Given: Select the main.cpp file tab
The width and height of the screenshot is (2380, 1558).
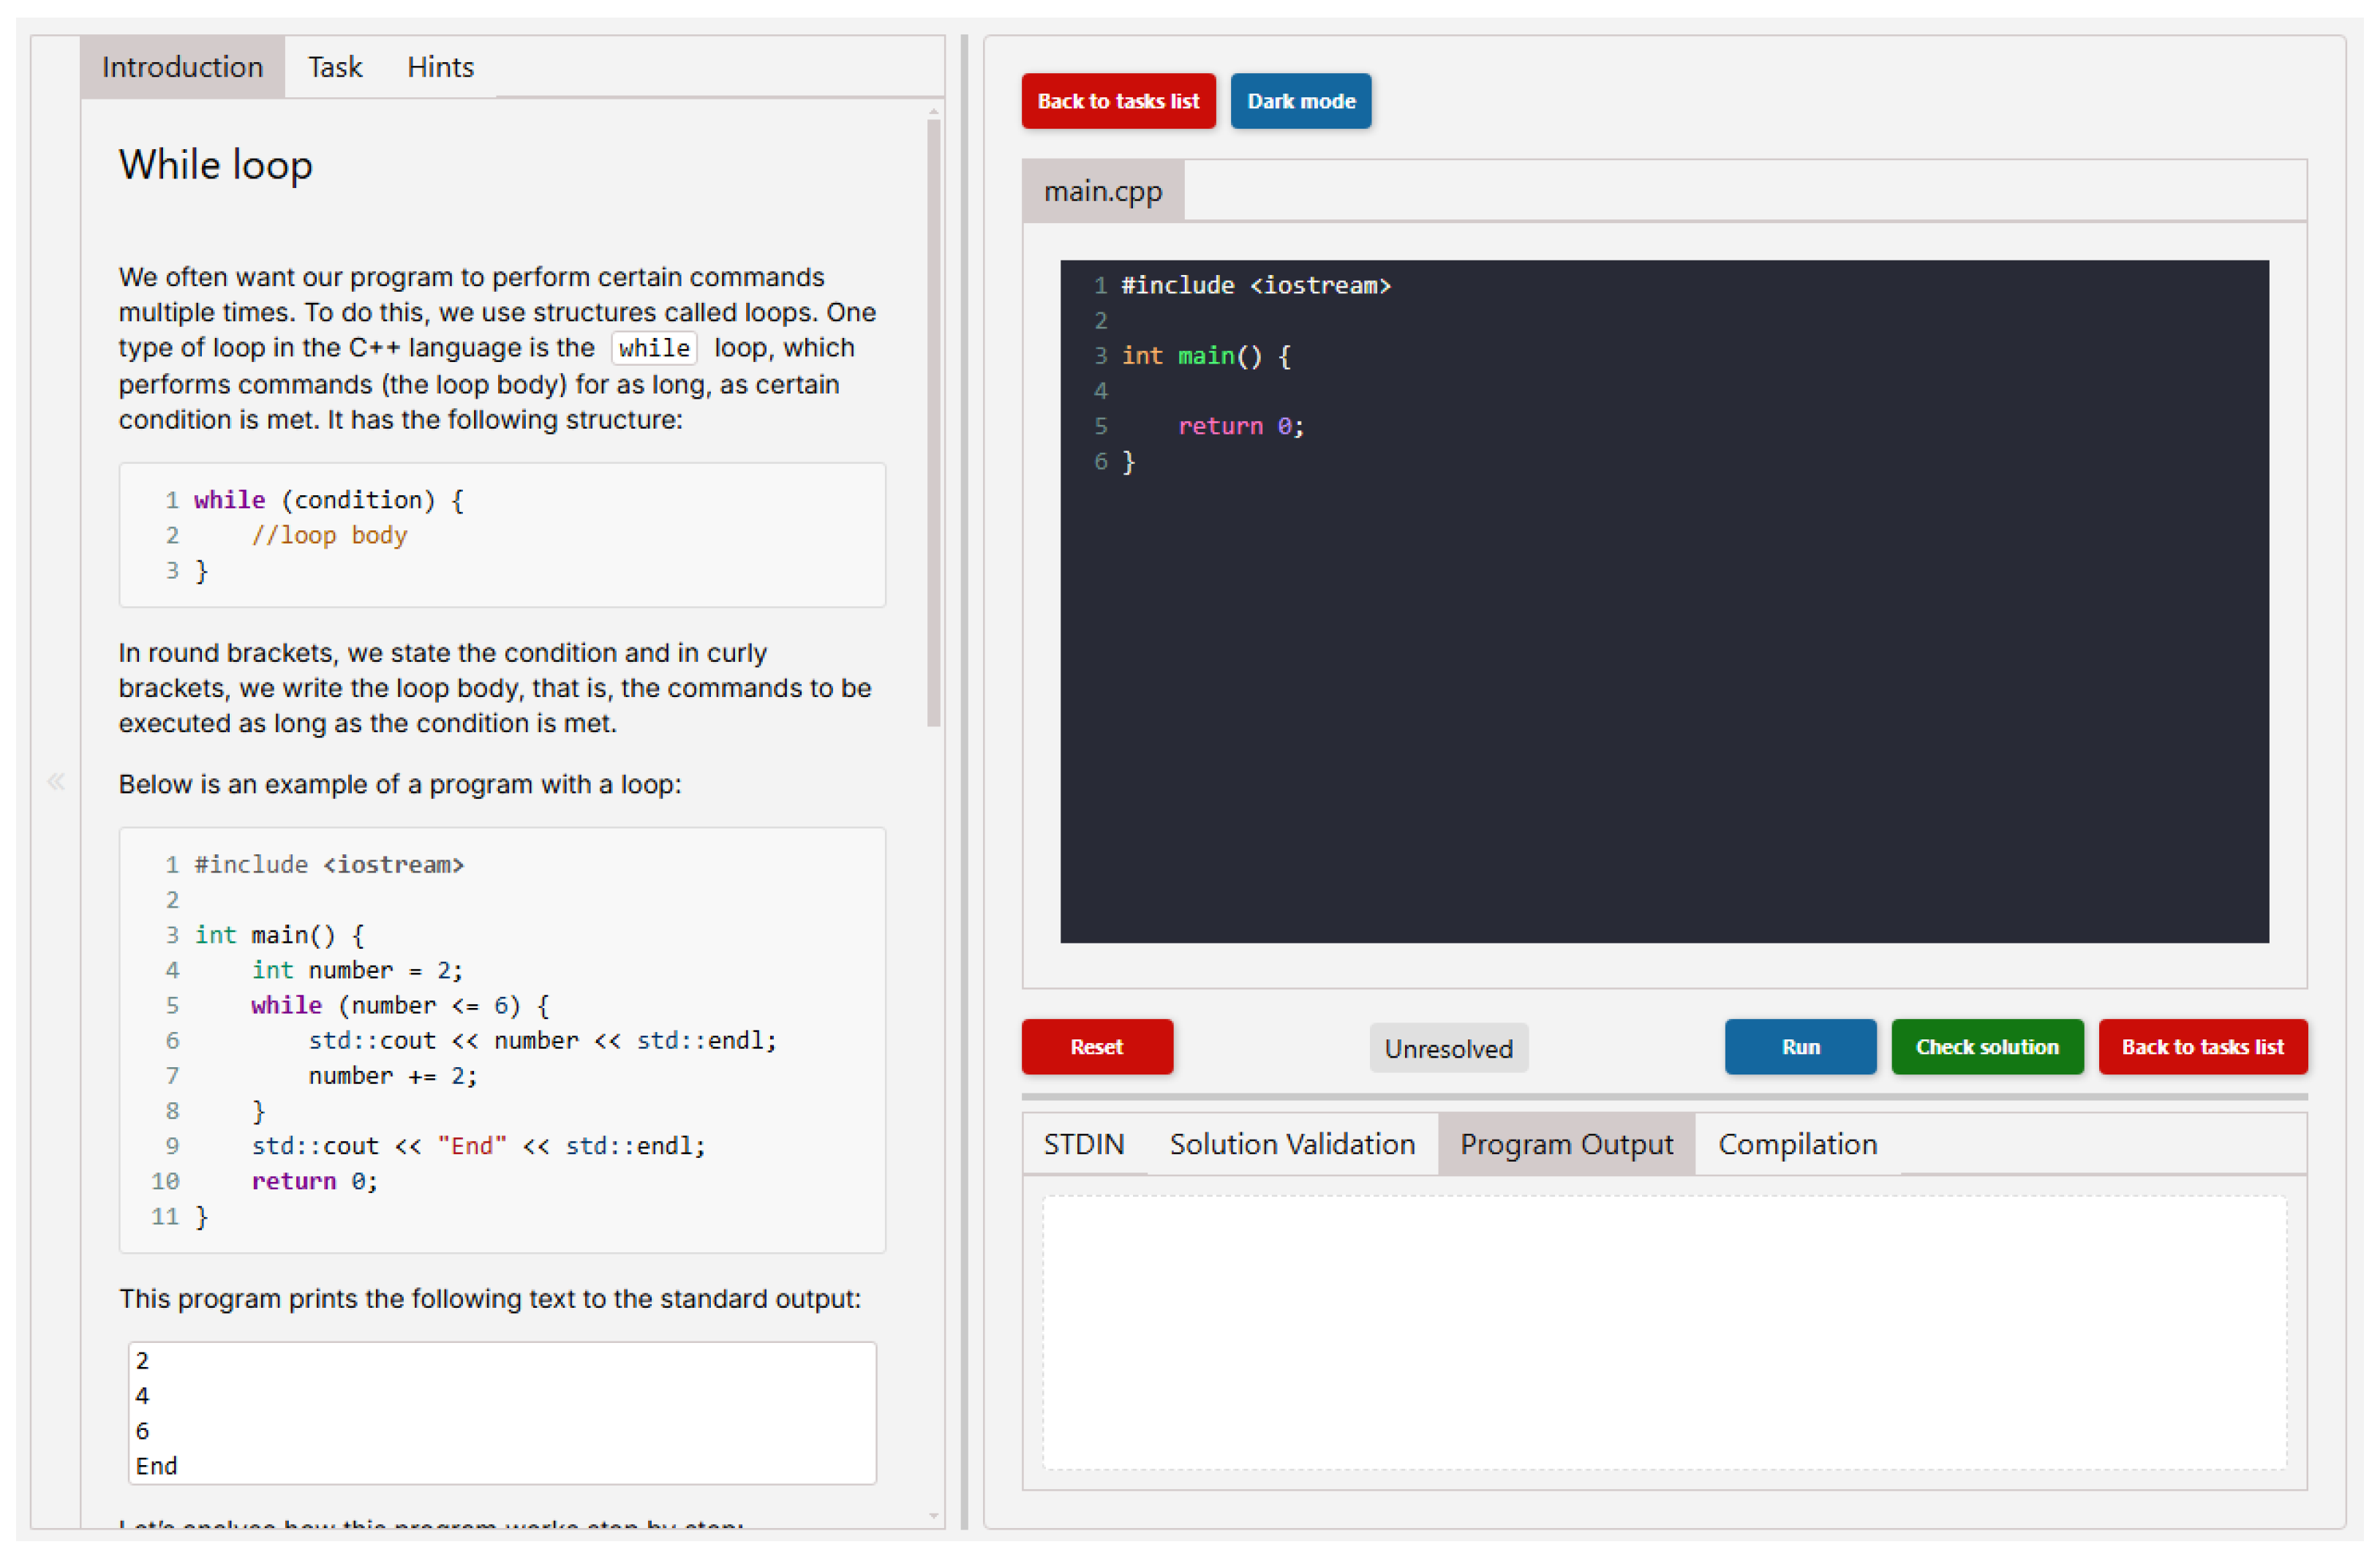Looking at the screenshot, I should point(1102,191).
